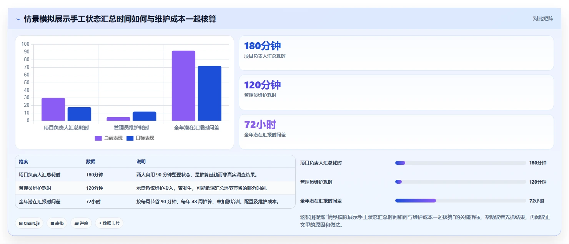Viewport: 569px width, 244px height.
Task: Click the 项目负责人汇总耗时 progress bar
Action: [x=461, y=163]
